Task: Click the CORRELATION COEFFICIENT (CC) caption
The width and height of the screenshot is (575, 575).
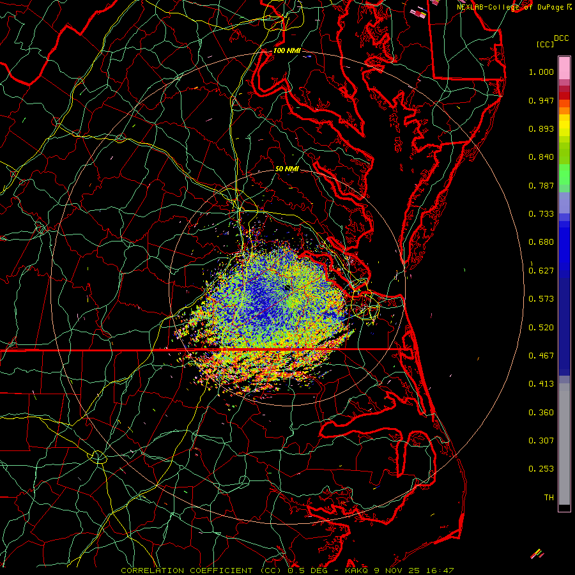Action: point(203,571)
